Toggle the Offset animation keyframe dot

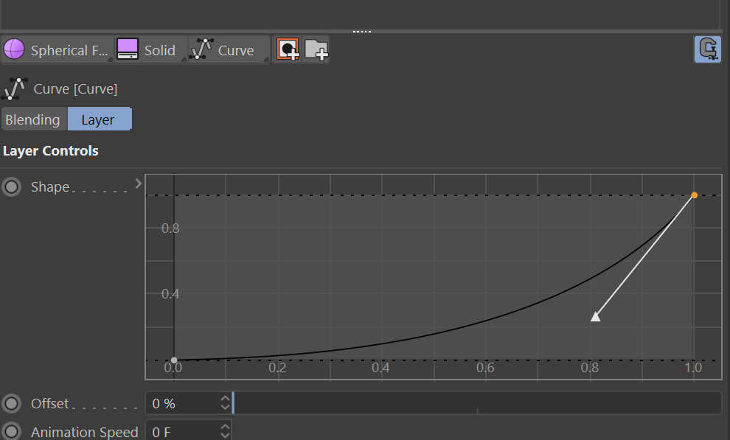(11, 404)
